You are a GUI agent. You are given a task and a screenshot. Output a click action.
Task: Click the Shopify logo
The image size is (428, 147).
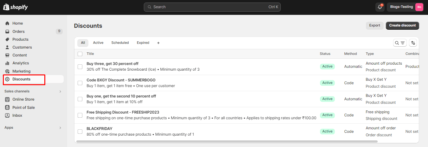tap(16, 7)
